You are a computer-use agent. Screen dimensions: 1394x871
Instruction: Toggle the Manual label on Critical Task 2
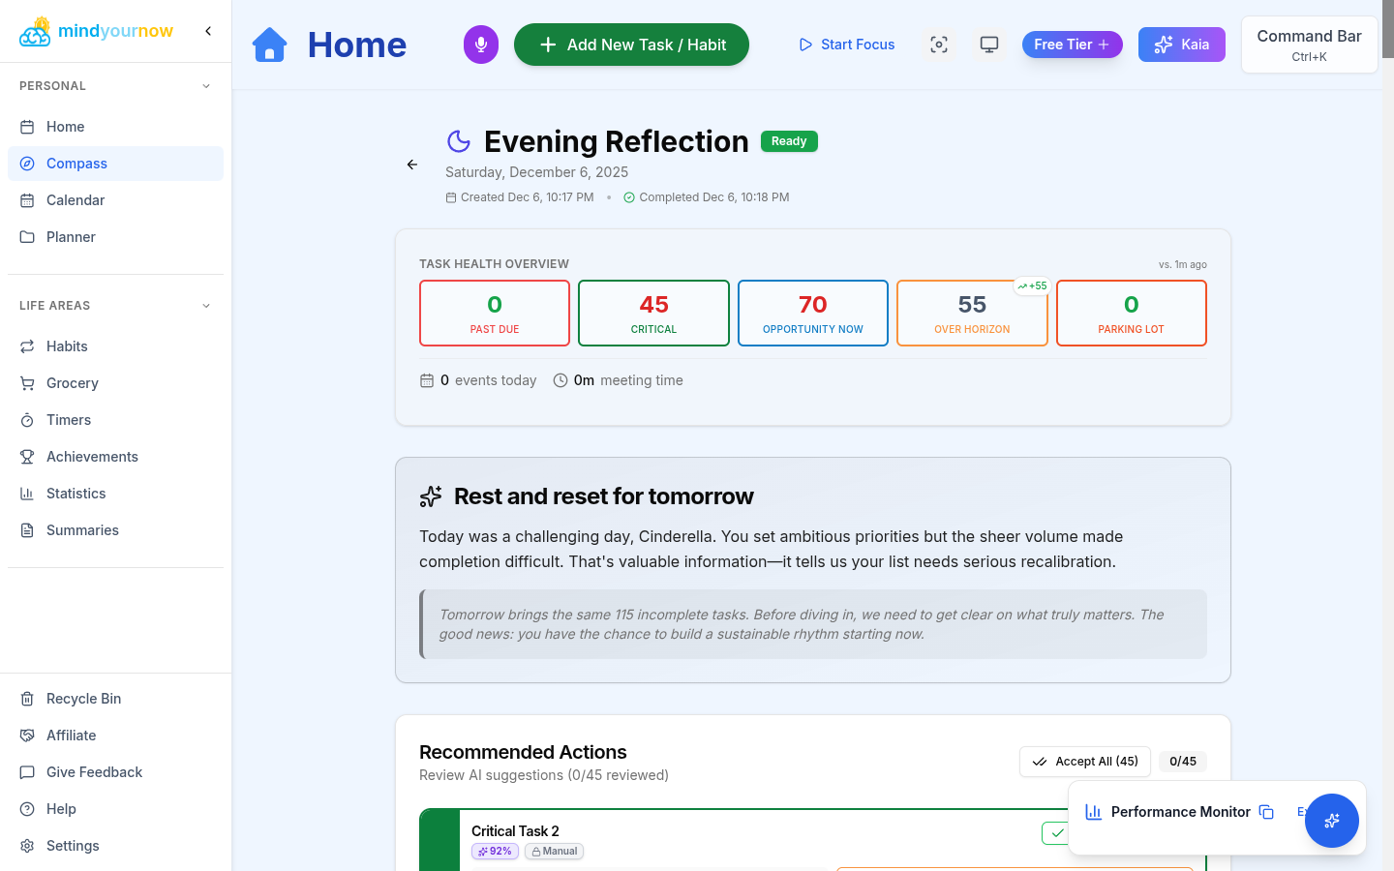click(x=554, y=851)
